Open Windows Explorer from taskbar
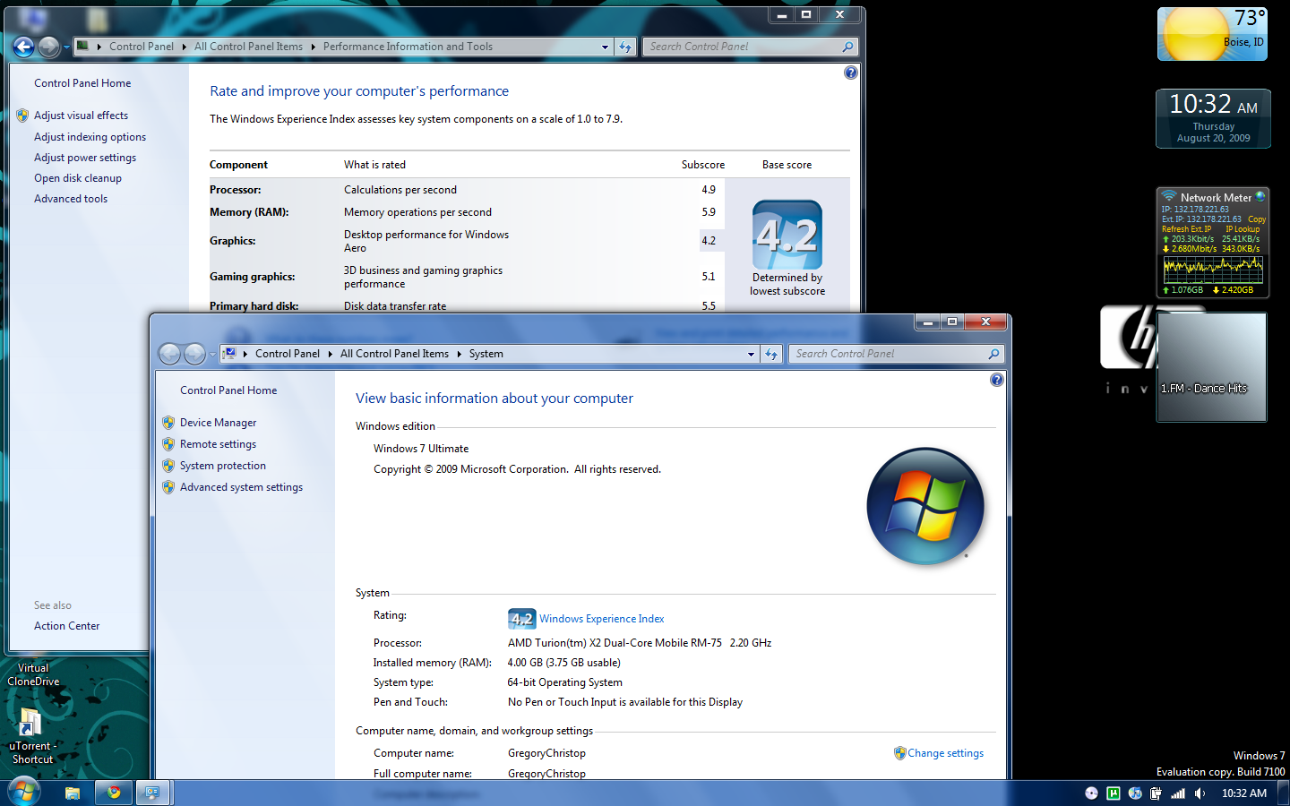The width and height of the screenshot is (1290, 806). [x=73, y=793]
